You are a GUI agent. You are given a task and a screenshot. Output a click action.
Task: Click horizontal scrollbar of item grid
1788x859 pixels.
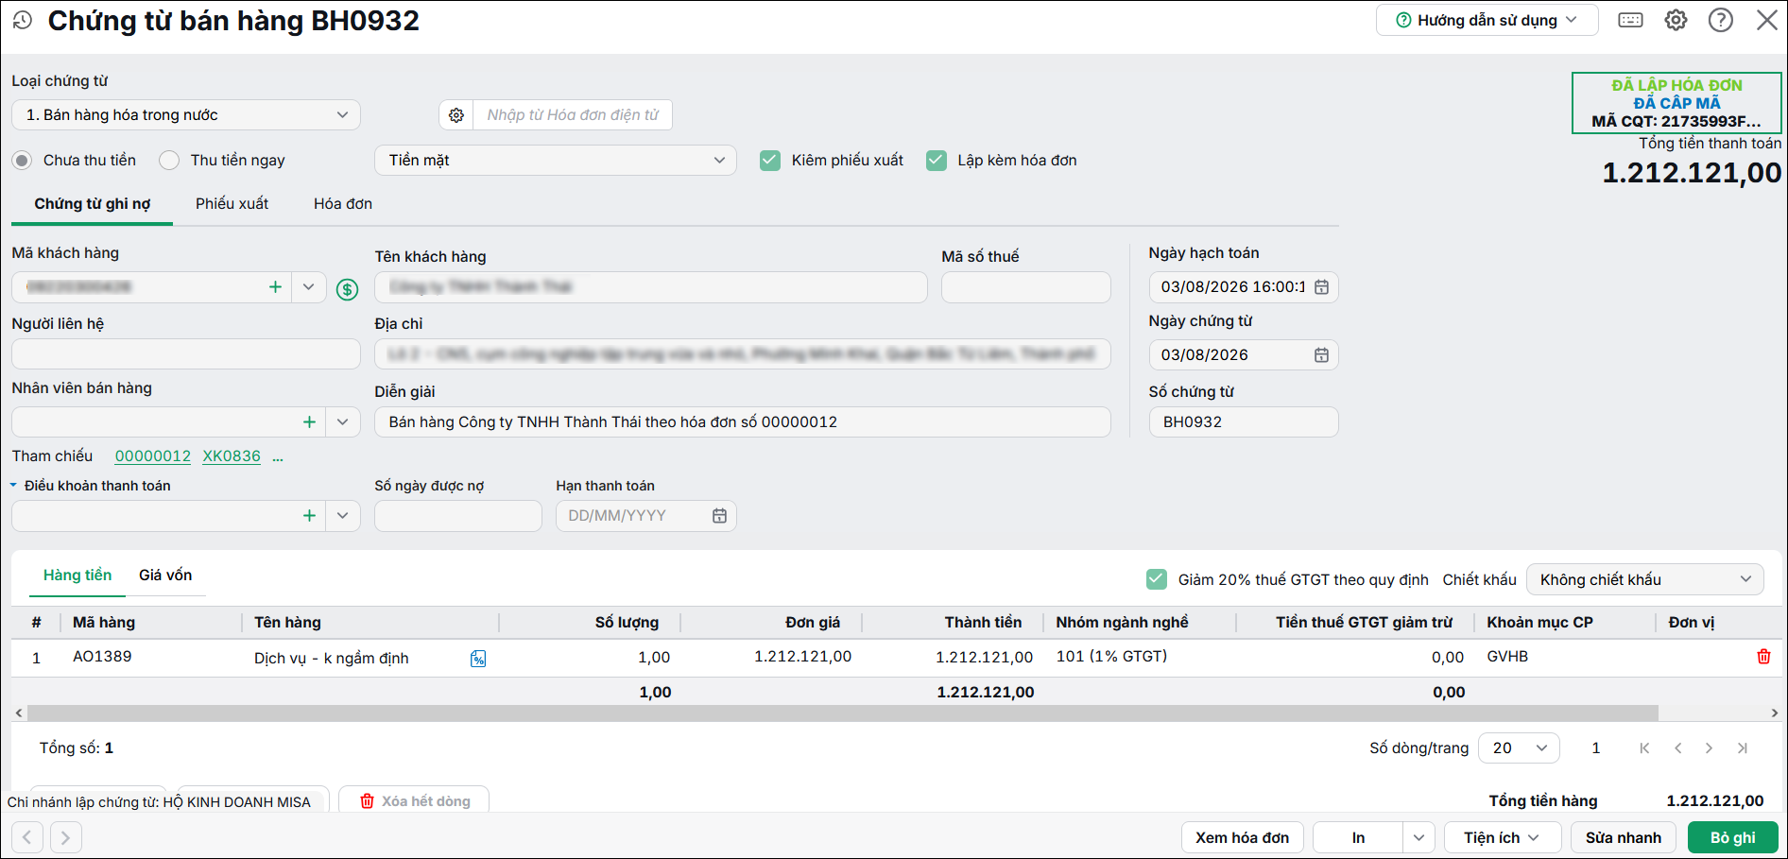[843, 713]
